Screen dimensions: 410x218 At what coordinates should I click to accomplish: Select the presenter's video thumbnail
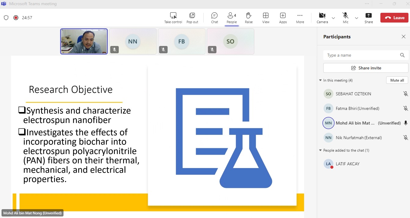pyautogui.click(x=84, y=41)
